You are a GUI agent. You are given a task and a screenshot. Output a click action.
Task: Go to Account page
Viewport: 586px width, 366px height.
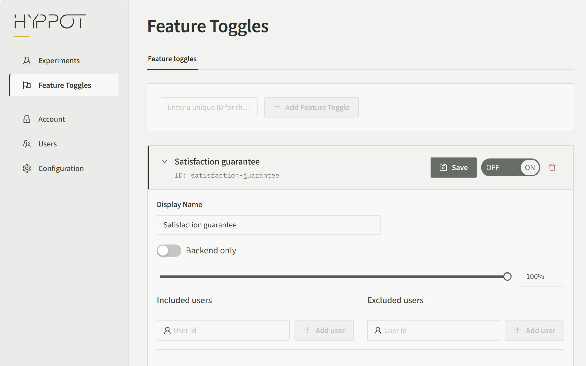pyautogui.click(x=64, y=119)
